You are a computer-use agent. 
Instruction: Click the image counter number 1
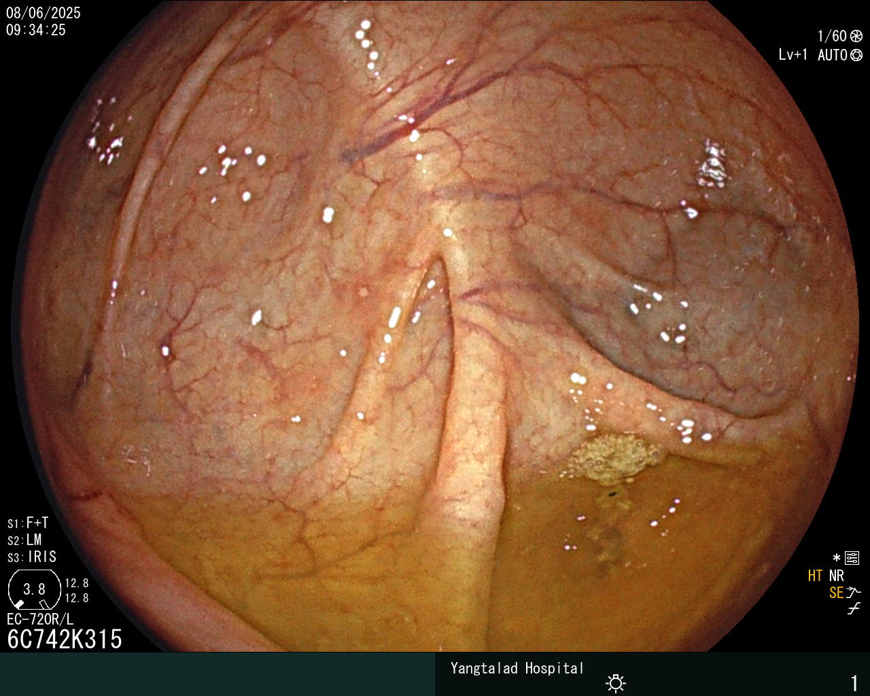point(854,683)
